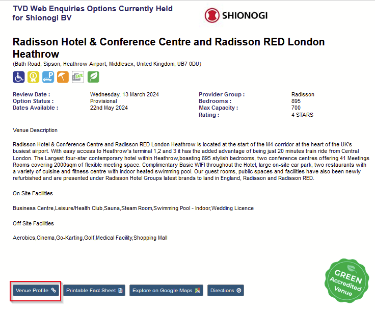This screenshot has width=375, height=310.
Task: Click the Rating label
Action: (209, 115)
